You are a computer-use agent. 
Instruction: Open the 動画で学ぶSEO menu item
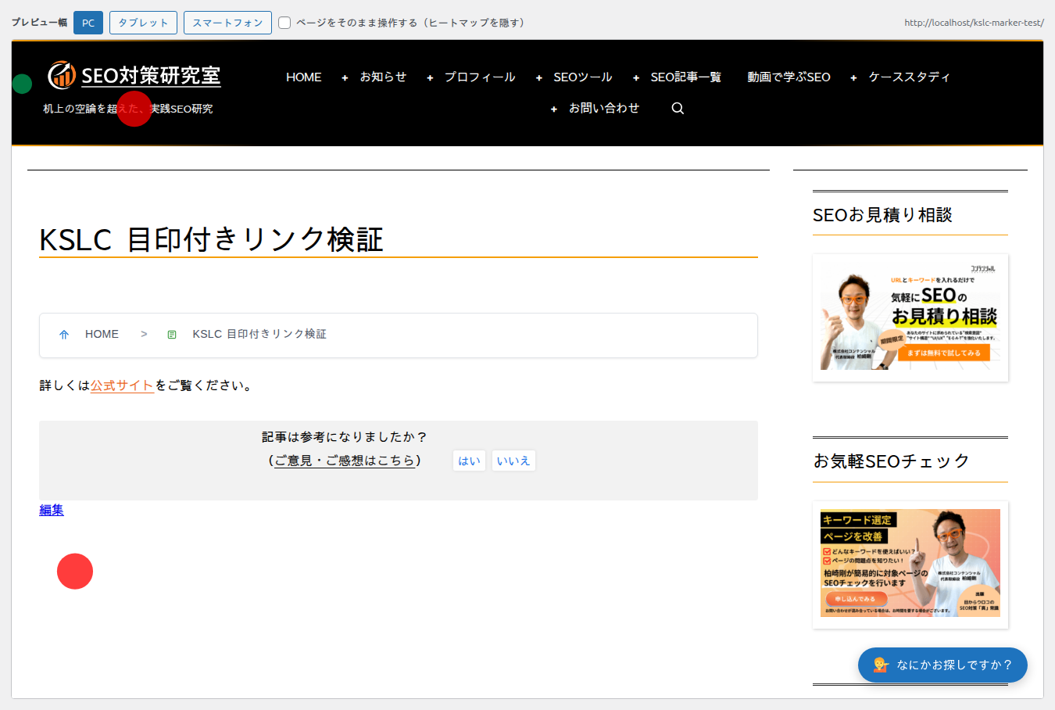click(x=789, y=77)
